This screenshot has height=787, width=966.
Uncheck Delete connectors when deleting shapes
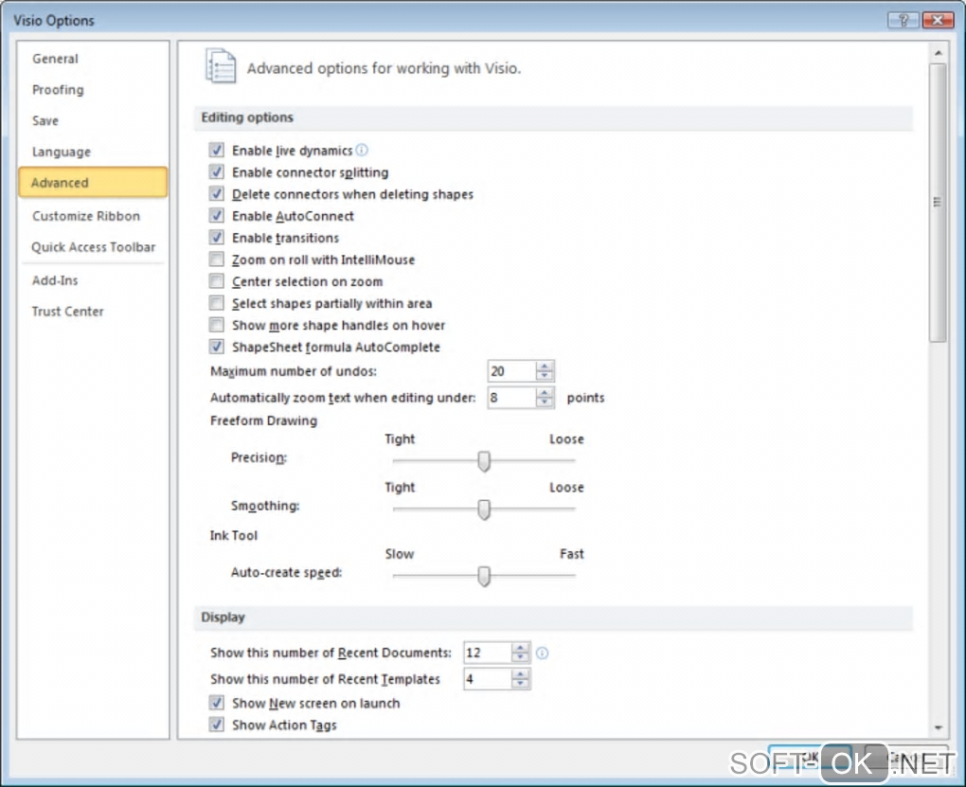tap(216, 193)
